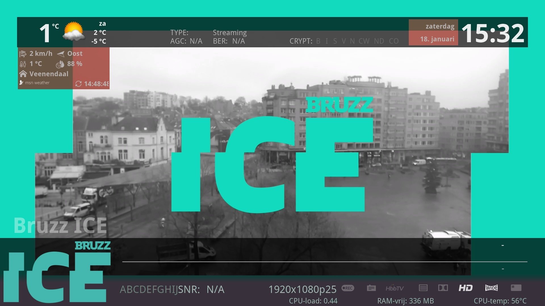Click the large current temperature '1 °C'
Viewport: 545px width, 306px height.
[49, 33]
